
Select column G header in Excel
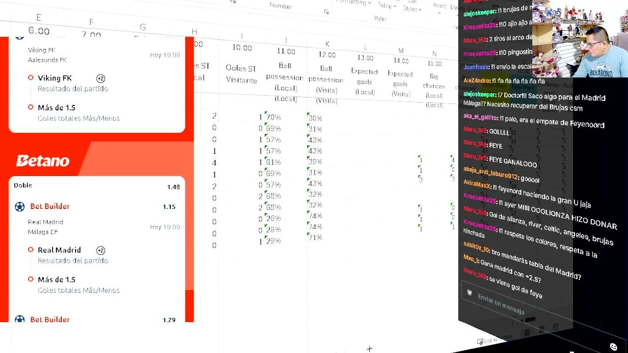pyautogui.click(x=143, y=27)
